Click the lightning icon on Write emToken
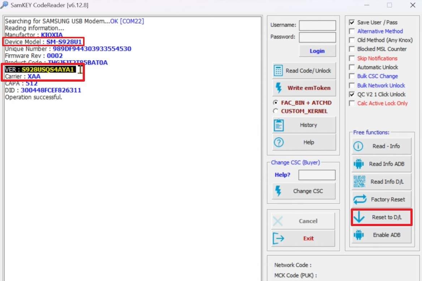 279,88
